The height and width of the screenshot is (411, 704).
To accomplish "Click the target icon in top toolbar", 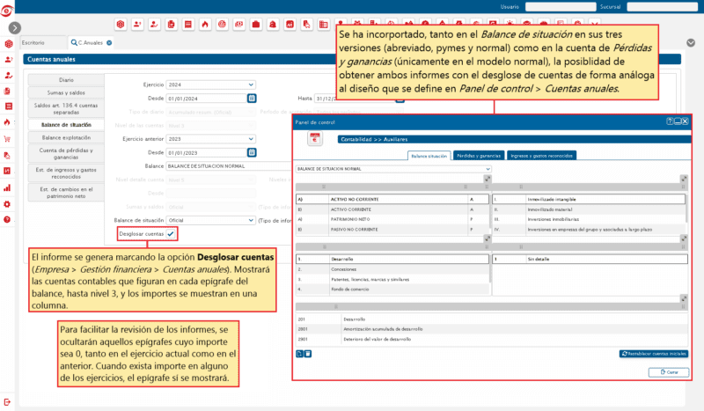I will [x=223, y=25].
